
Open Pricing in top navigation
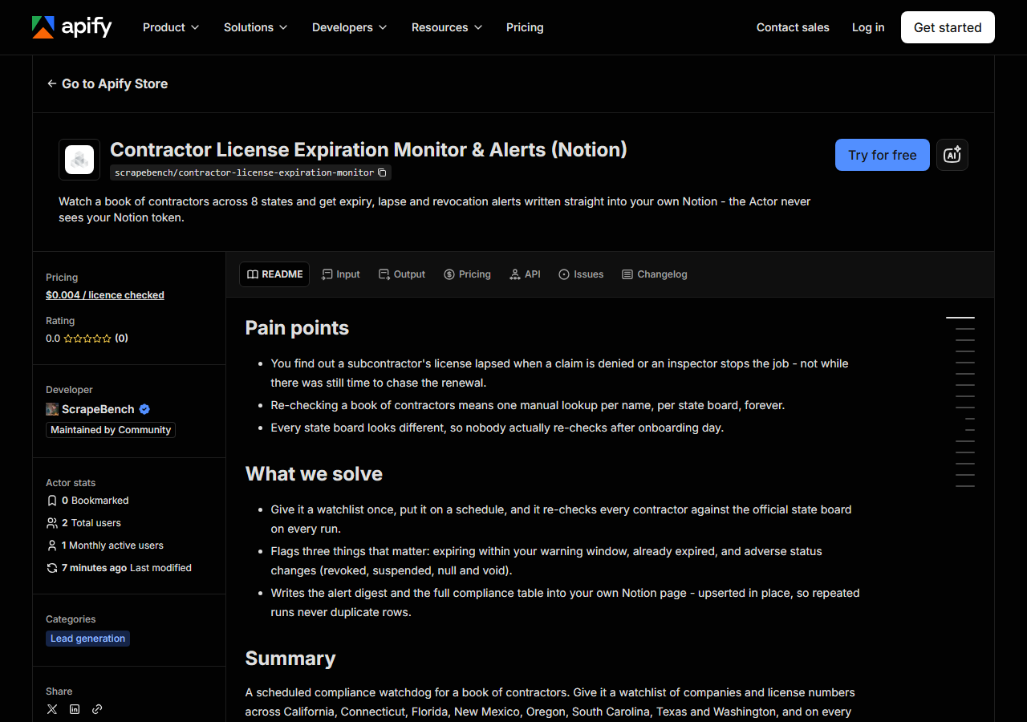(x=525, y=27)
